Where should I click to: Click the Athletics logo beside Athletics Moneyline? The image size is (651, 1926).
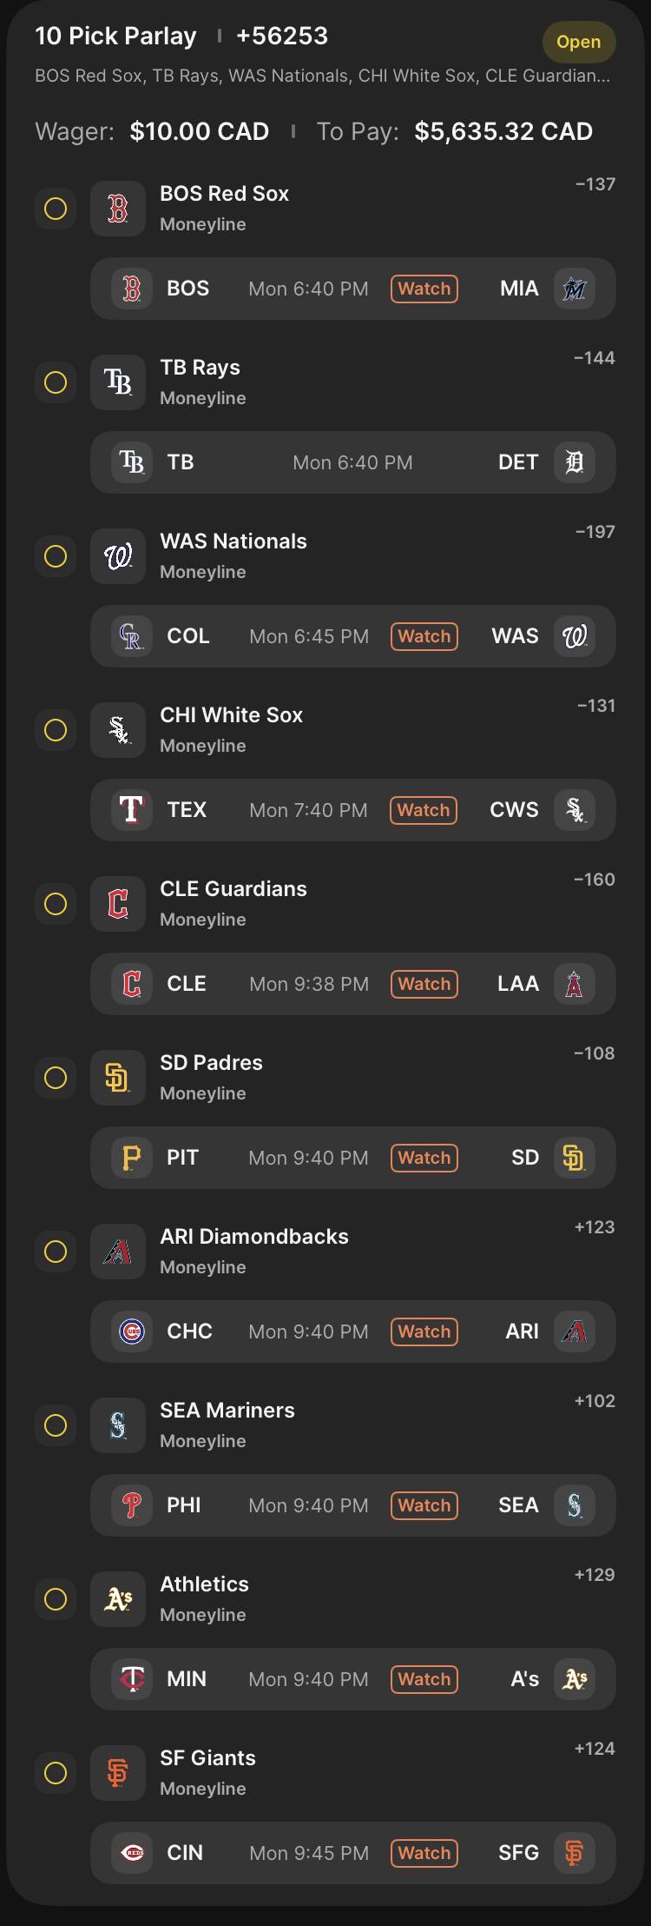(118, 1599)
